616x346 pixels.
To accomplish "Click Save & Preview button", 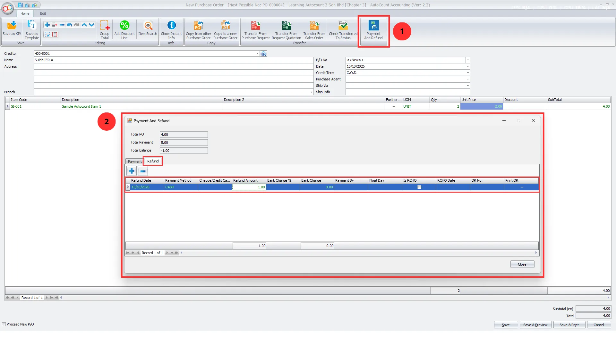I will (535, 325).
